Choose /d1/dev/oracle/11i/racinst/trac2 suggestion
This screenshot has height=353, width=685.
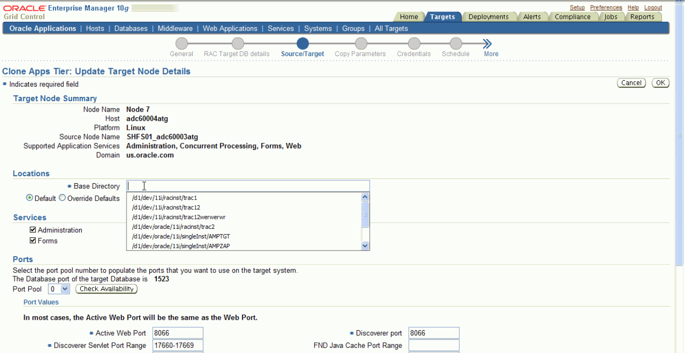tap(244, 226)
